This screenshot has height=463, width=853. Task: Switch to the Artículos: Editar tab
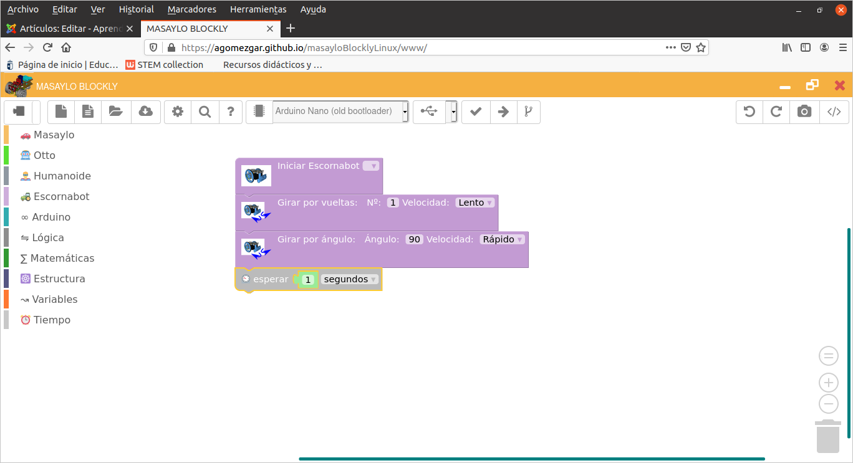click(69, 29)
